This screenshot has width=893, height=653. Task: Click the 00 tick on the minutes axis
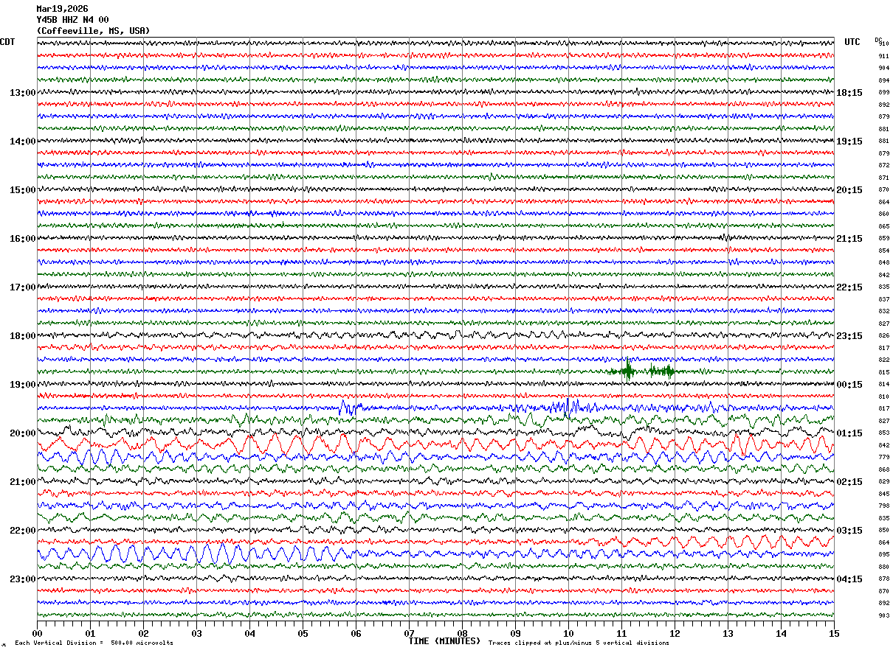[37, 633]
